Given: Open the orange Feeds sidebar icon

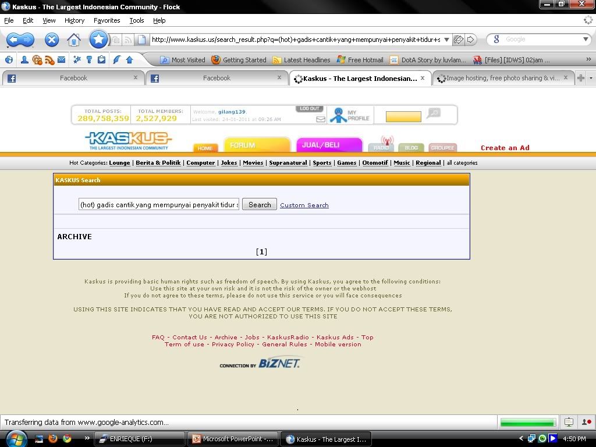Looking at the screenshot, I should point(49,60).
